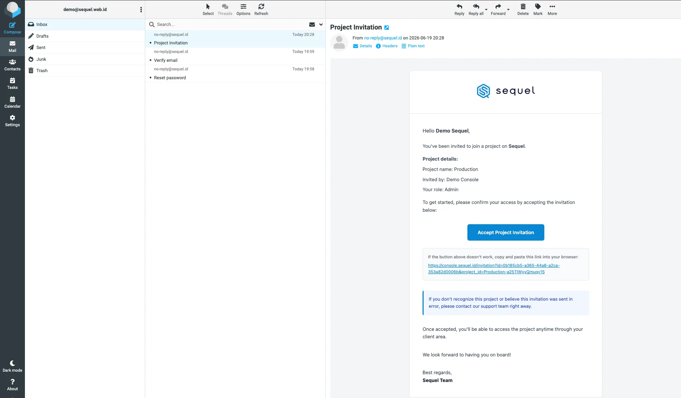This screenshot has width=681, height=398.
Task: Open Contacts from the sidebar
Action: 12,65
